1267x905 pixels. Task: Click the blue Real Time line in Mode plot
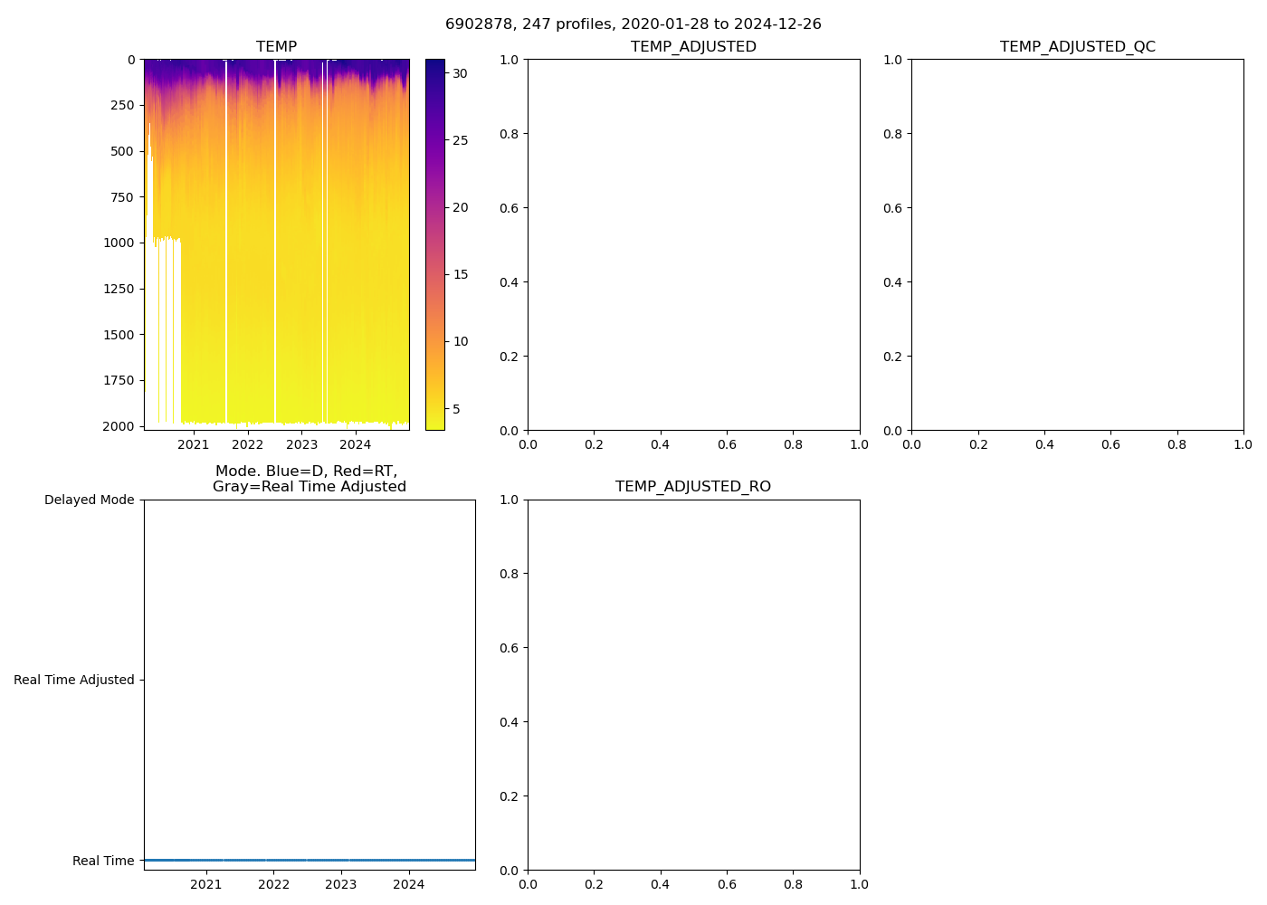[310, 860]
